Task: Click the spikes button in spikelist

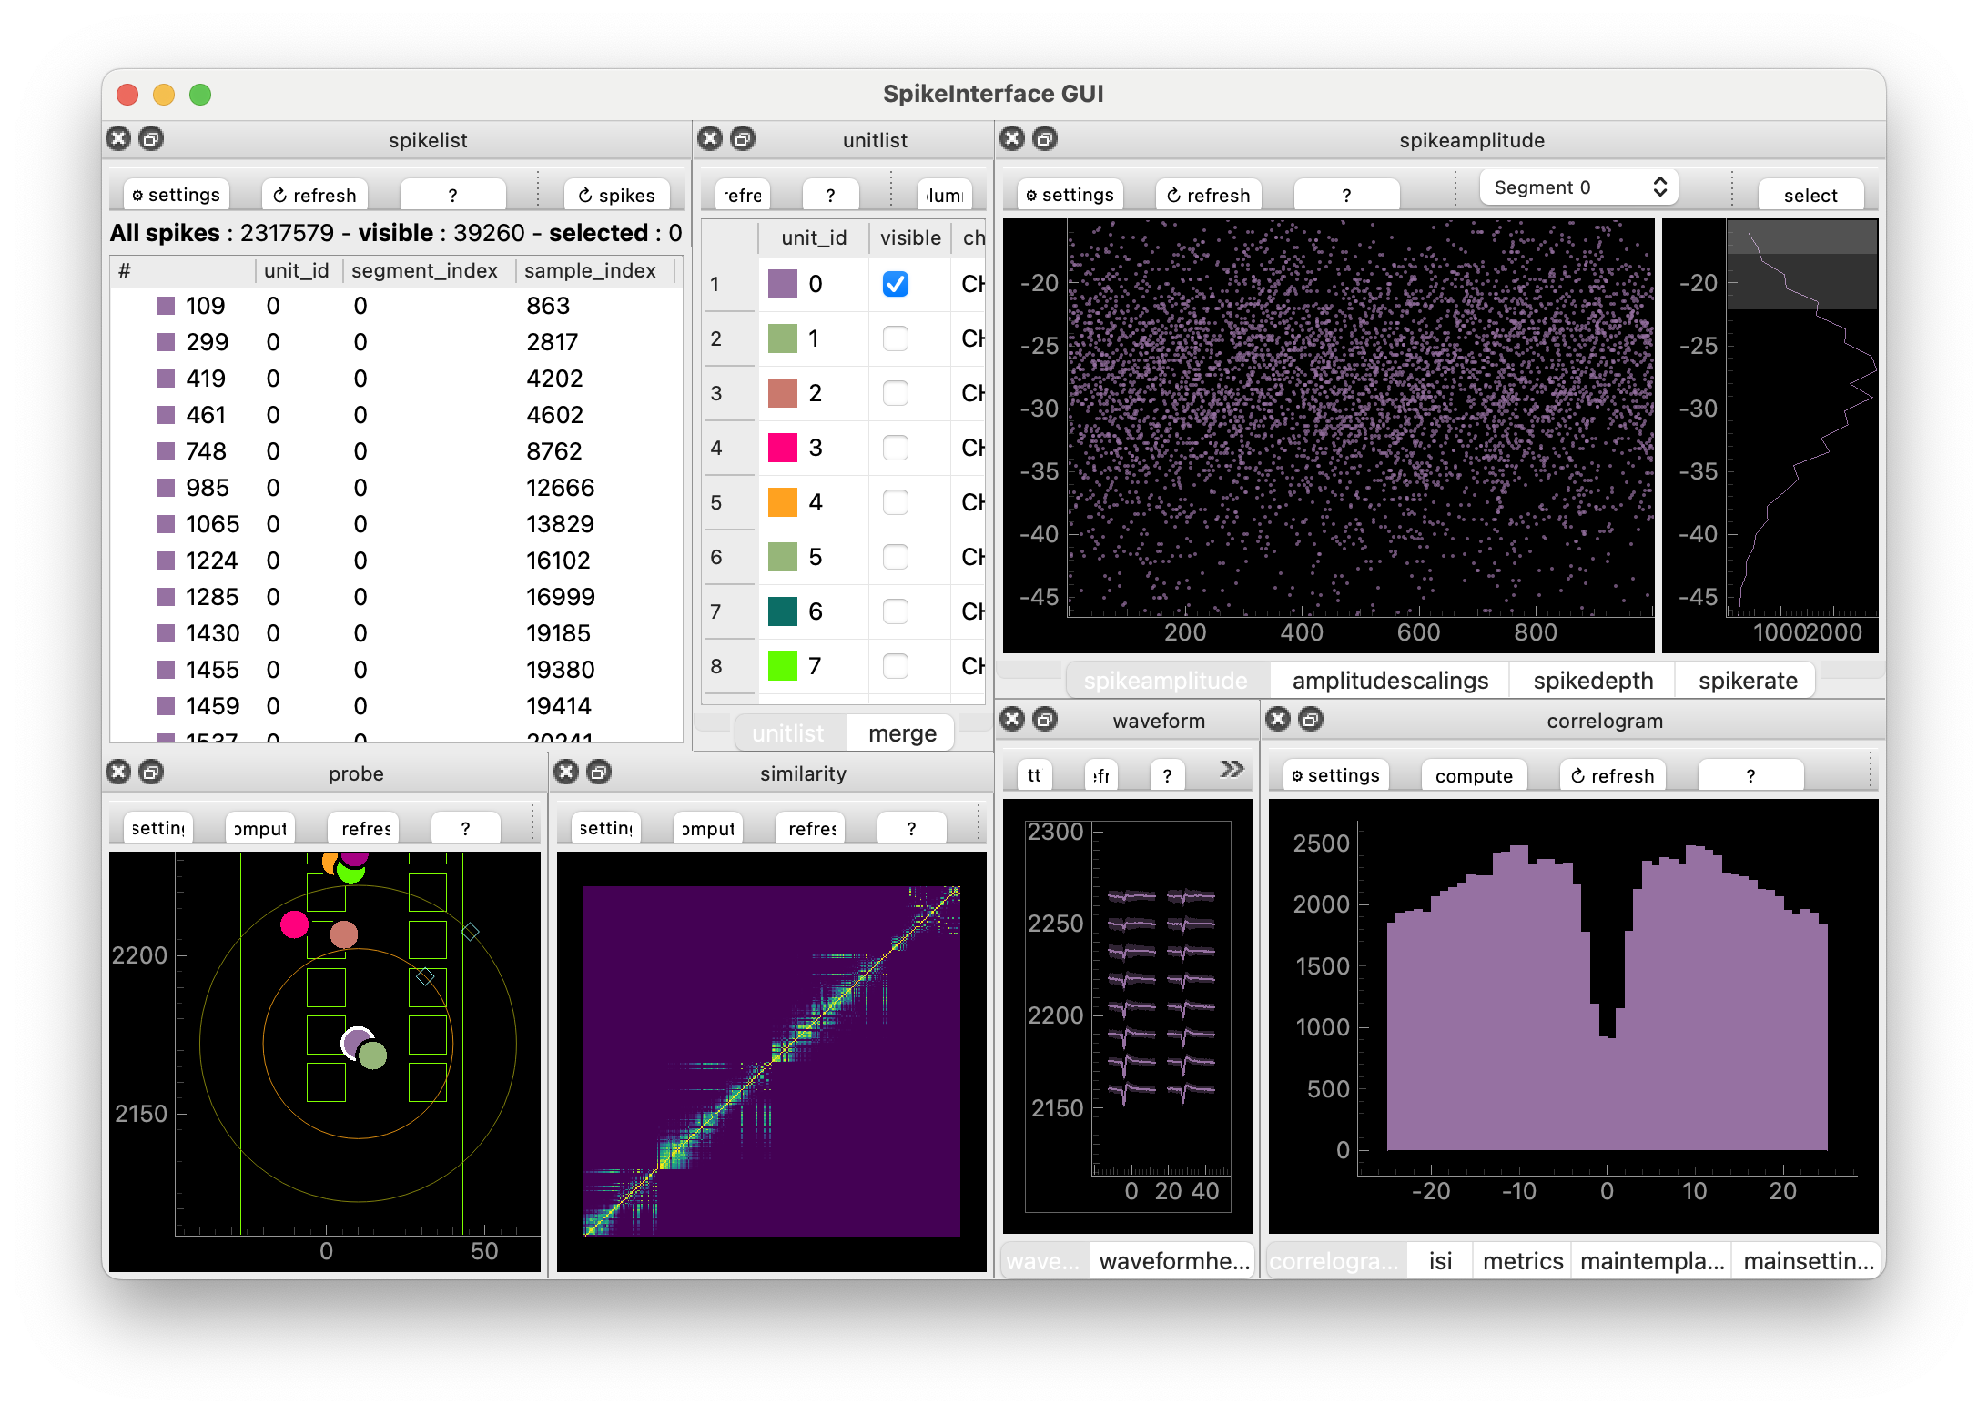Action: click(x=617, y=195)
